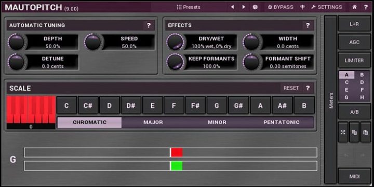This screenshot has height=187, width=374.
Task: Open help question mark in title bar
Action: click(366, 7)
